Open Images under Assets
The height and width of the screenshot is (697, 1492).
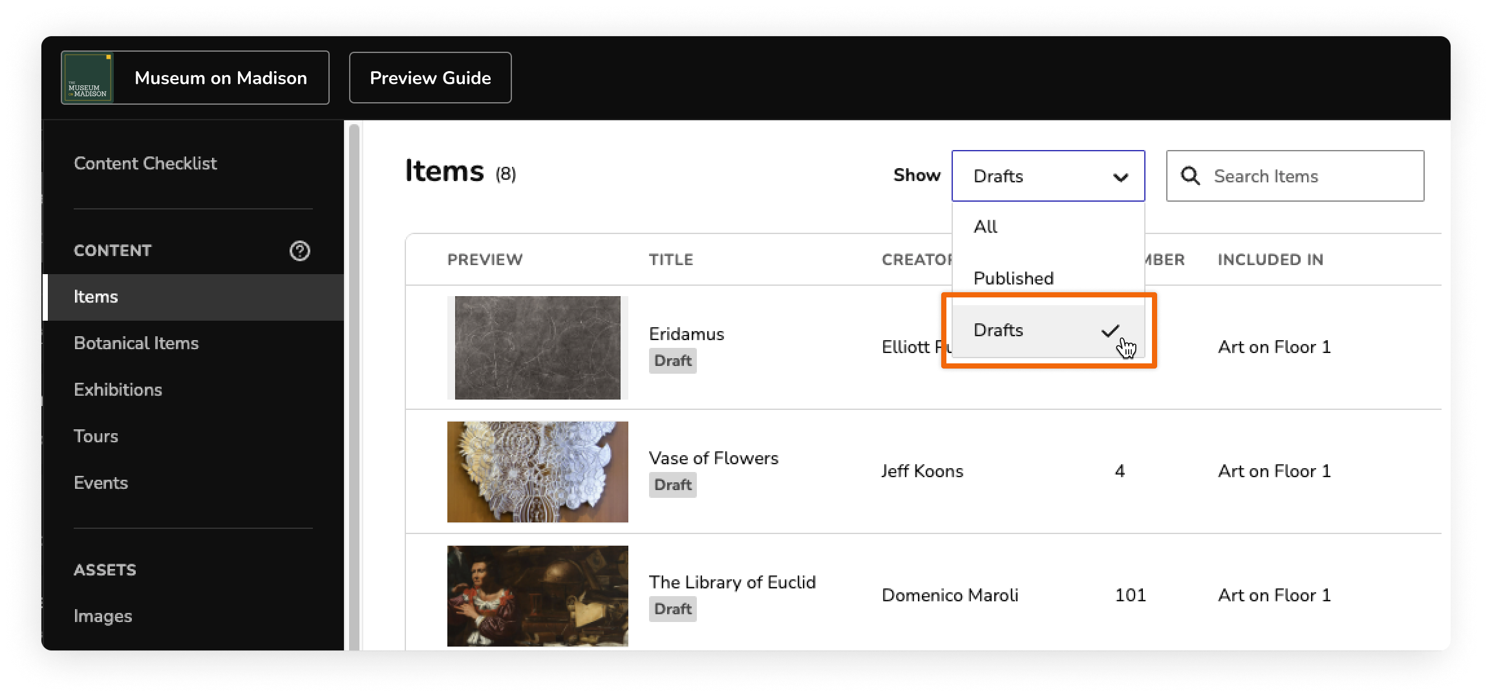point(103,616)
